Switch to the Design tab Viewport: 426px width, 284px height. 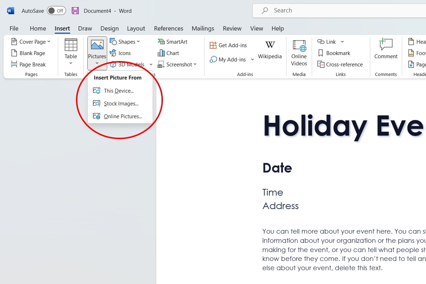[109, 28]
